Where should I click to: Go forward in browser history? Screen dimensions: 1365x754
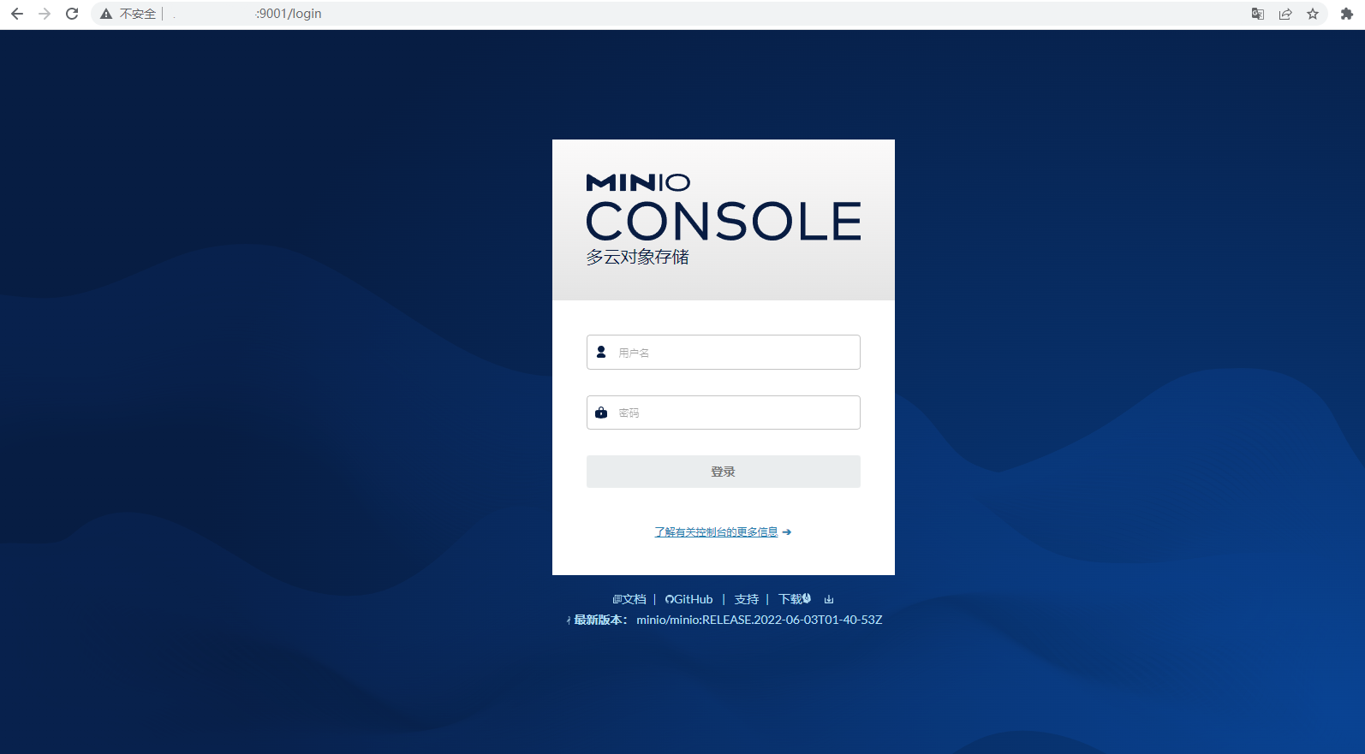(45, 14)
